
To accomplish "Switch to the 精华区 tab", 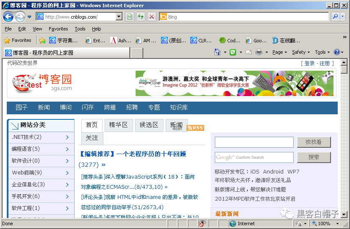I will click(x=119, y=125).
